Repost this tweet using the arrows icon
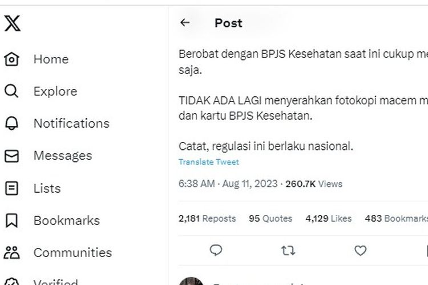The height and width of the screenshot is (285, 428). [288, 250]
